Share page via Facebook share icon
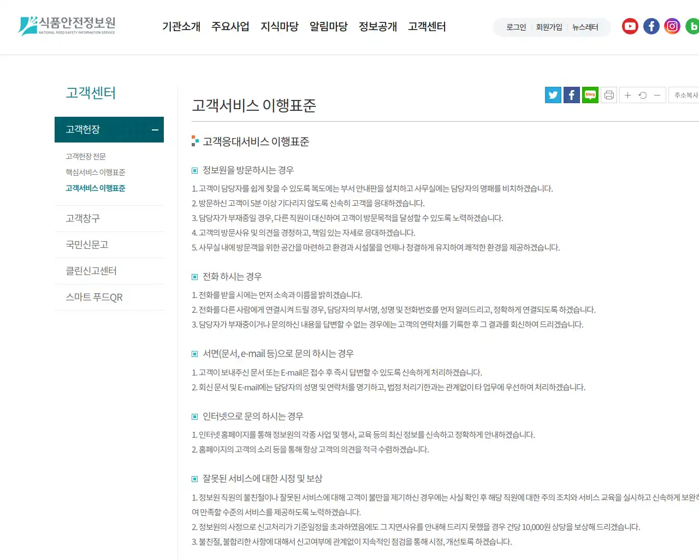Viewport: 699px width, 559px height. click(x=572, y=95)
